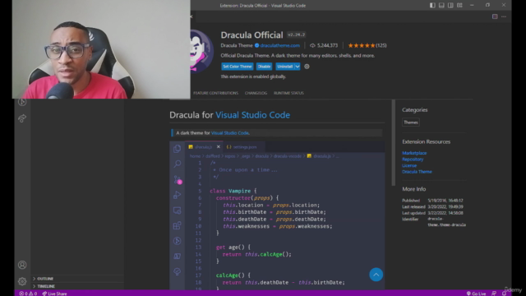Toggle the primary side bar layout icon

[x=432, y=6]
